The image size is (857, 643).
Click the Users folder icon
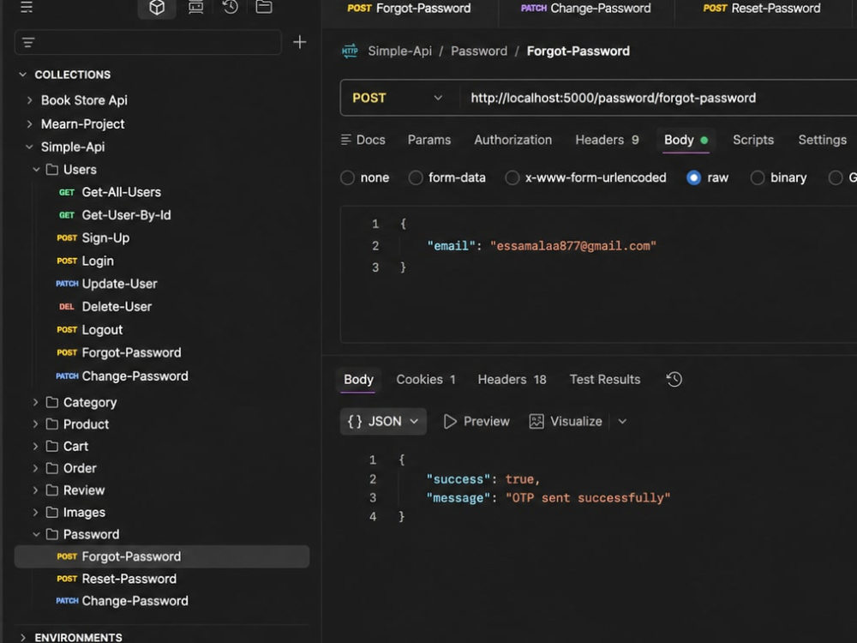(52, 170)
